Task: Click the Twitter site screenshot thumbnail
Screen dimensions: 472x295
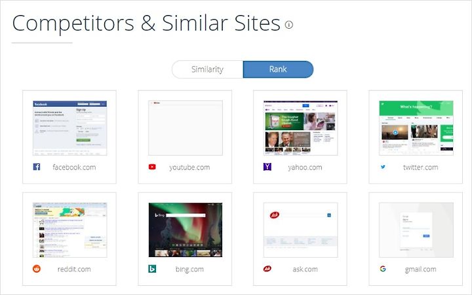Action: coord(416,128)
